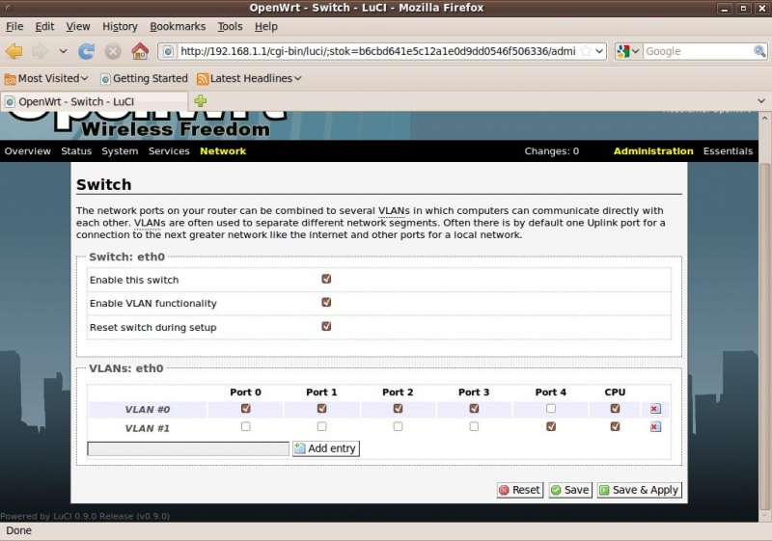Toggle Reset switch during setup checkbox
772x541 pixels.
(326, 326)
